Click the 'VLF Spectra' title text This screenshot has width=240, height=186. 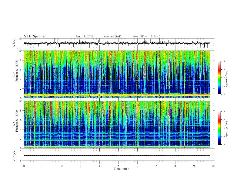34,36
